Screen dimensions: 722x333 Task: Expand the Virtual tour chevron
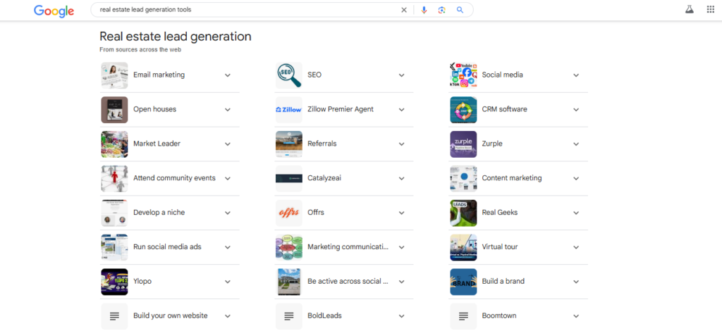[576, 247]
